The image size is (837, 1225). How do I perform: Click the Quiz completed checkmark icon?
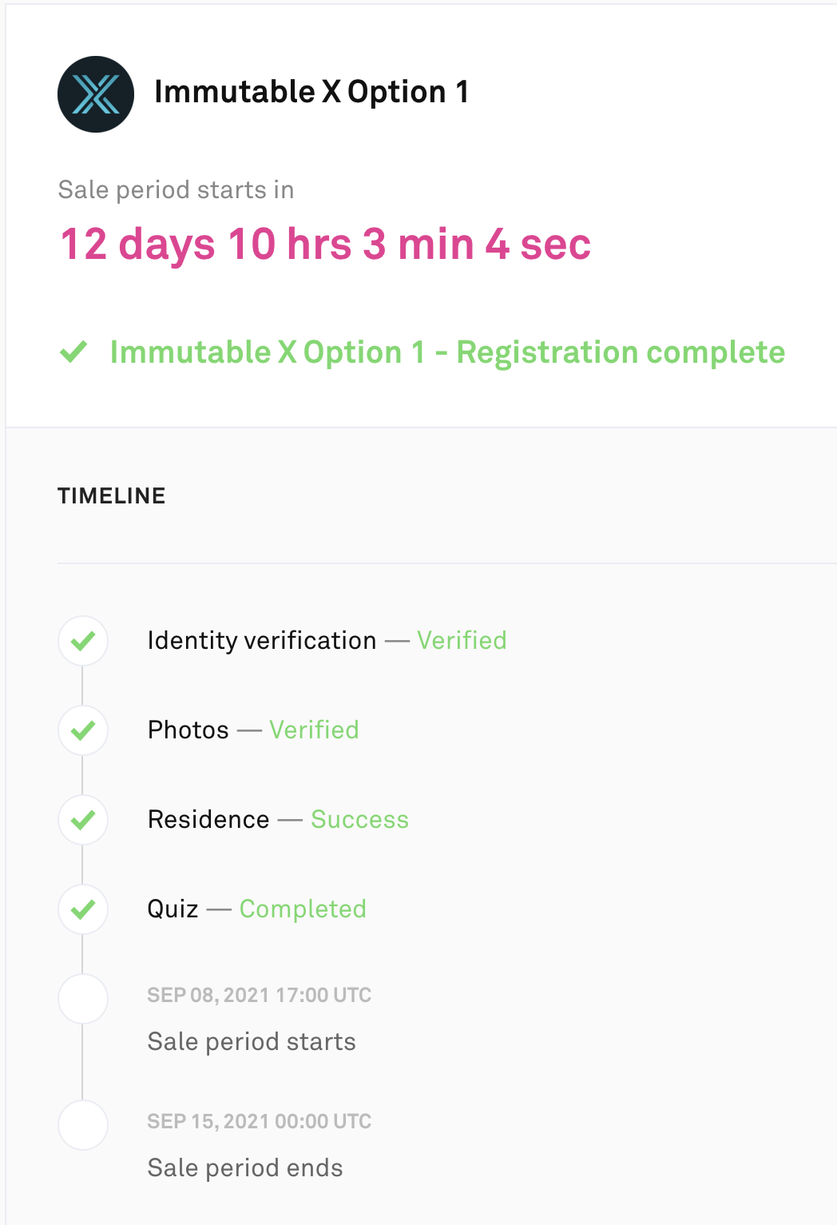[x=83, y=909]
